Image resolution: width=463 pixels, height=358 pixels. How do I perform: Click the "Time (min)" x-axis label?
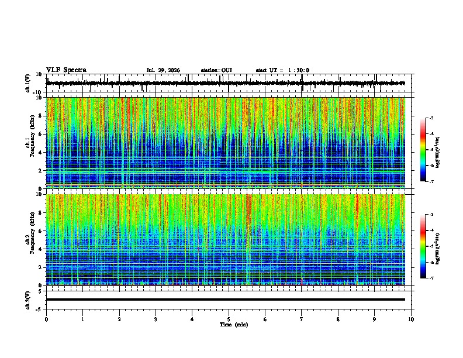pos(234,325)
